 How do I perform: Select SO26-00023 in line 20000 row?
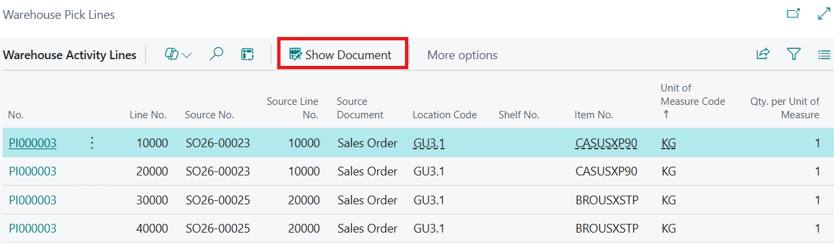217,171
